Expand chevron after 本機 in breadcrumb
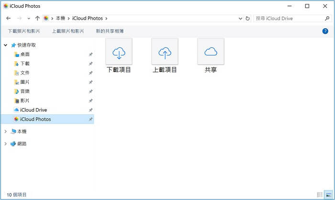335x200 pixels. (68, 19)
